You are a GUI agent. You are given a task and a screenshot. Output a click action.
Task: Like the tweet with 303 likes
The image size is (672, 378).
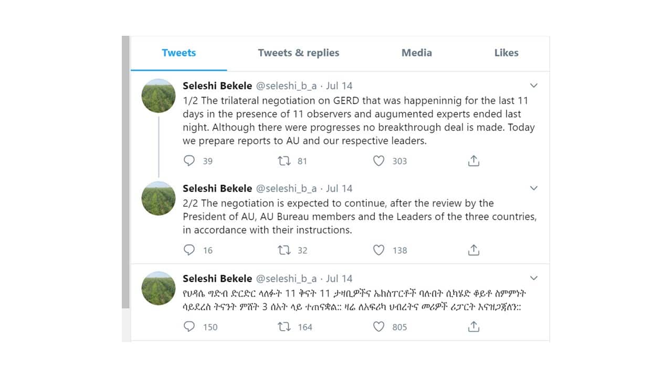(x=379, y=161)
